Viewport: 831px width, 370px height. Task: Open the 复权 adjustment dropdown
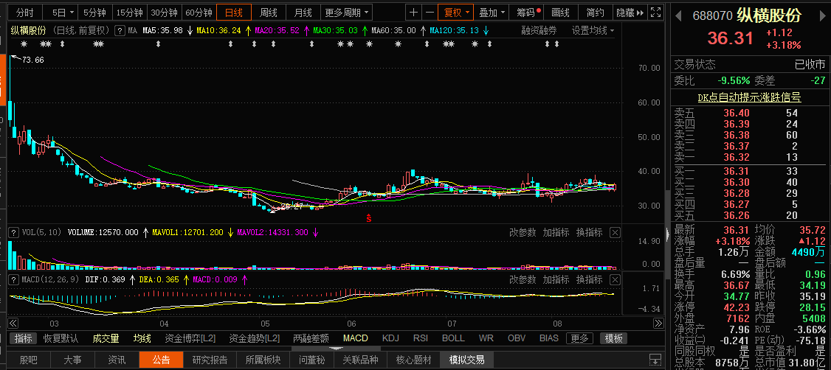[455, 13]
